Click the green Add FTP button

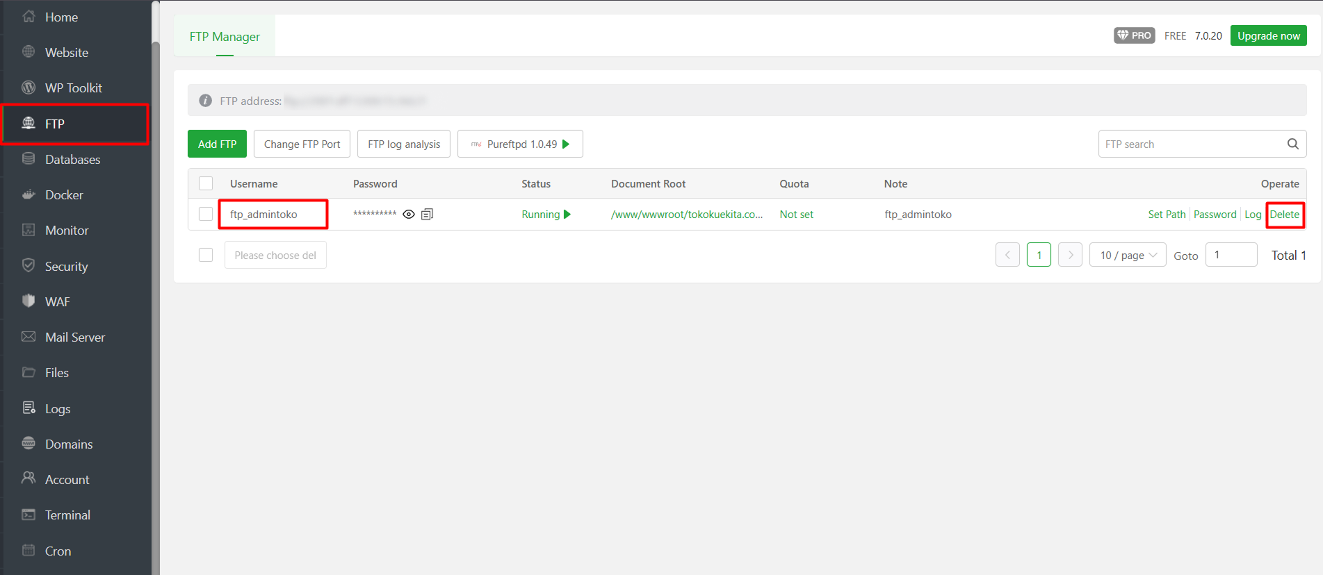point(217,144)
